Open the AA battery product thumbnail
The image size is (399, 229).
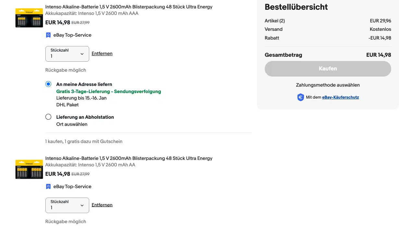click(29, 169)
